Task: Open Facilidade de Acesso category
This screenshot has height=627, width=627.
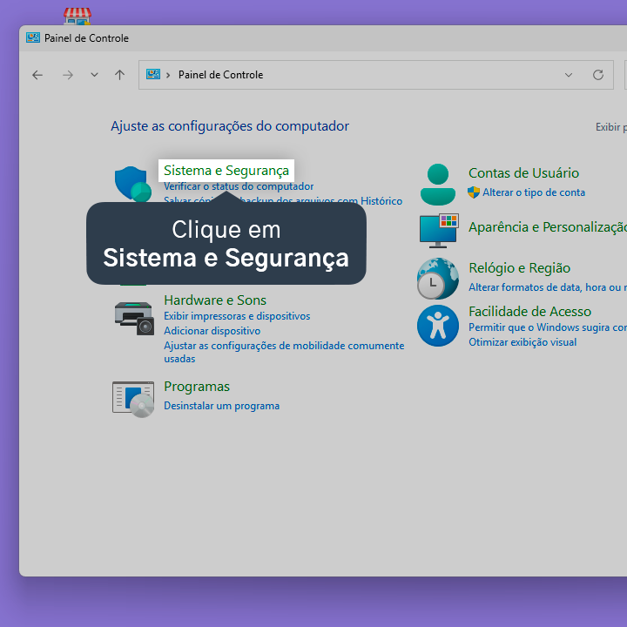Action: 529,312
